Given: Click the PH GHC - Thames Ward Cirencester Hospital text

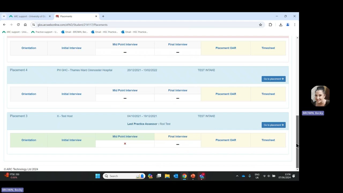Looking at the screenshot, I should pos(84,70).
